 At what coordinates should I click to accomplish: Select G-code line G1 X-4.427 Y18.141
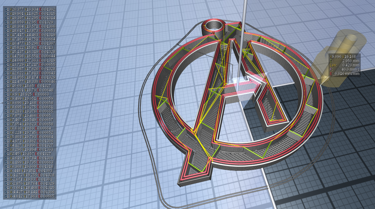[x=30, y=192]
